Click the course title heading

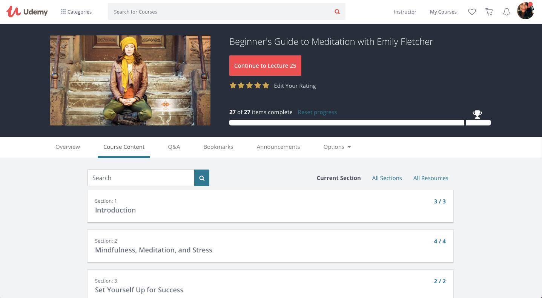[x=331, y=42]
